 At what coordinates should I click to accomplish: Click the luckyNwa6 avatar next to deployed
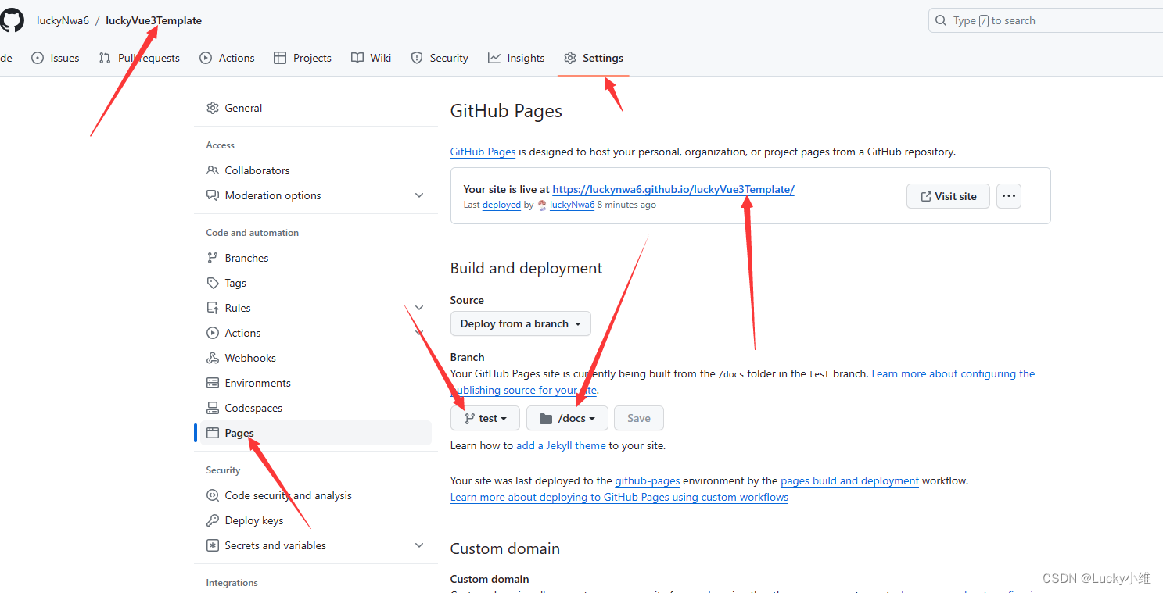click(x=542, y=205)
